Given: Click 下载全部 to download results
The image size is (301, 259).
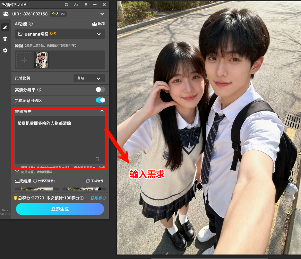Looking at the screenshot, I should (x=95, y=181).
